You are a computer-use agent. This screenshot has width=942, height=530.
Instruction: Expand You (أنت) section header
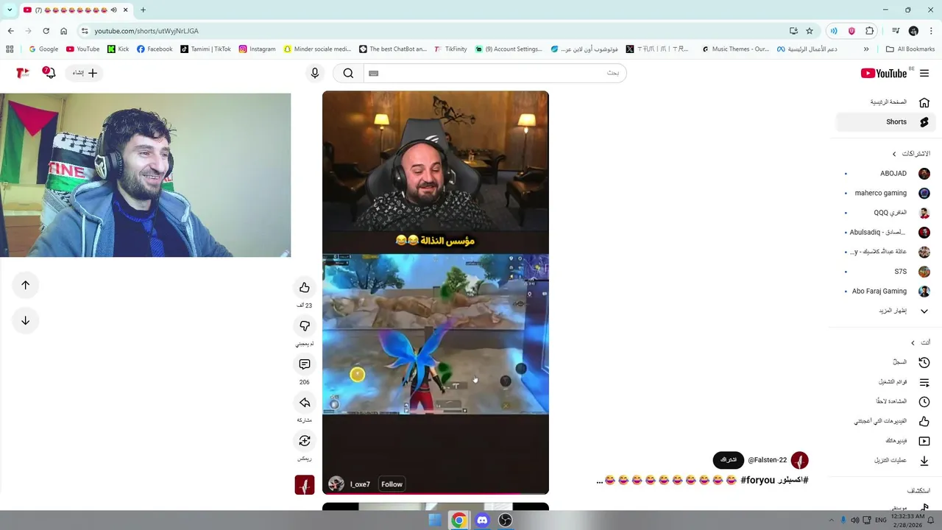920,342
